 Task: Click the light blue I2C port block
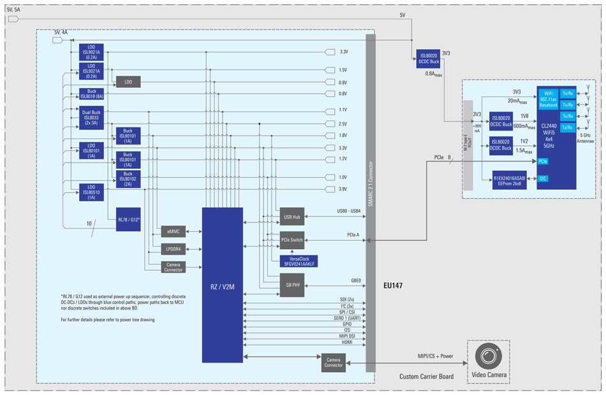pyautogui.click(x=543, y=178)
